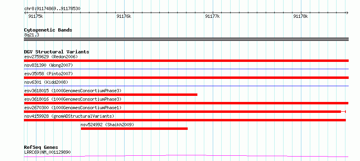
Task: Select the red bar under esv3618016
Action: click(186, 103)
